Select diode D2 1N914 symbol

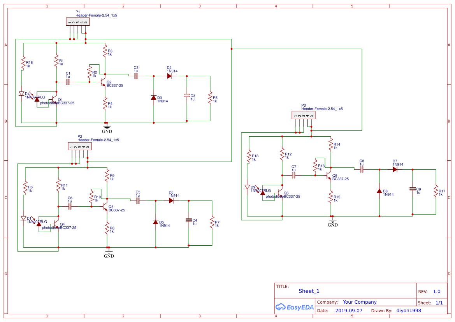(x=169, y=76)
